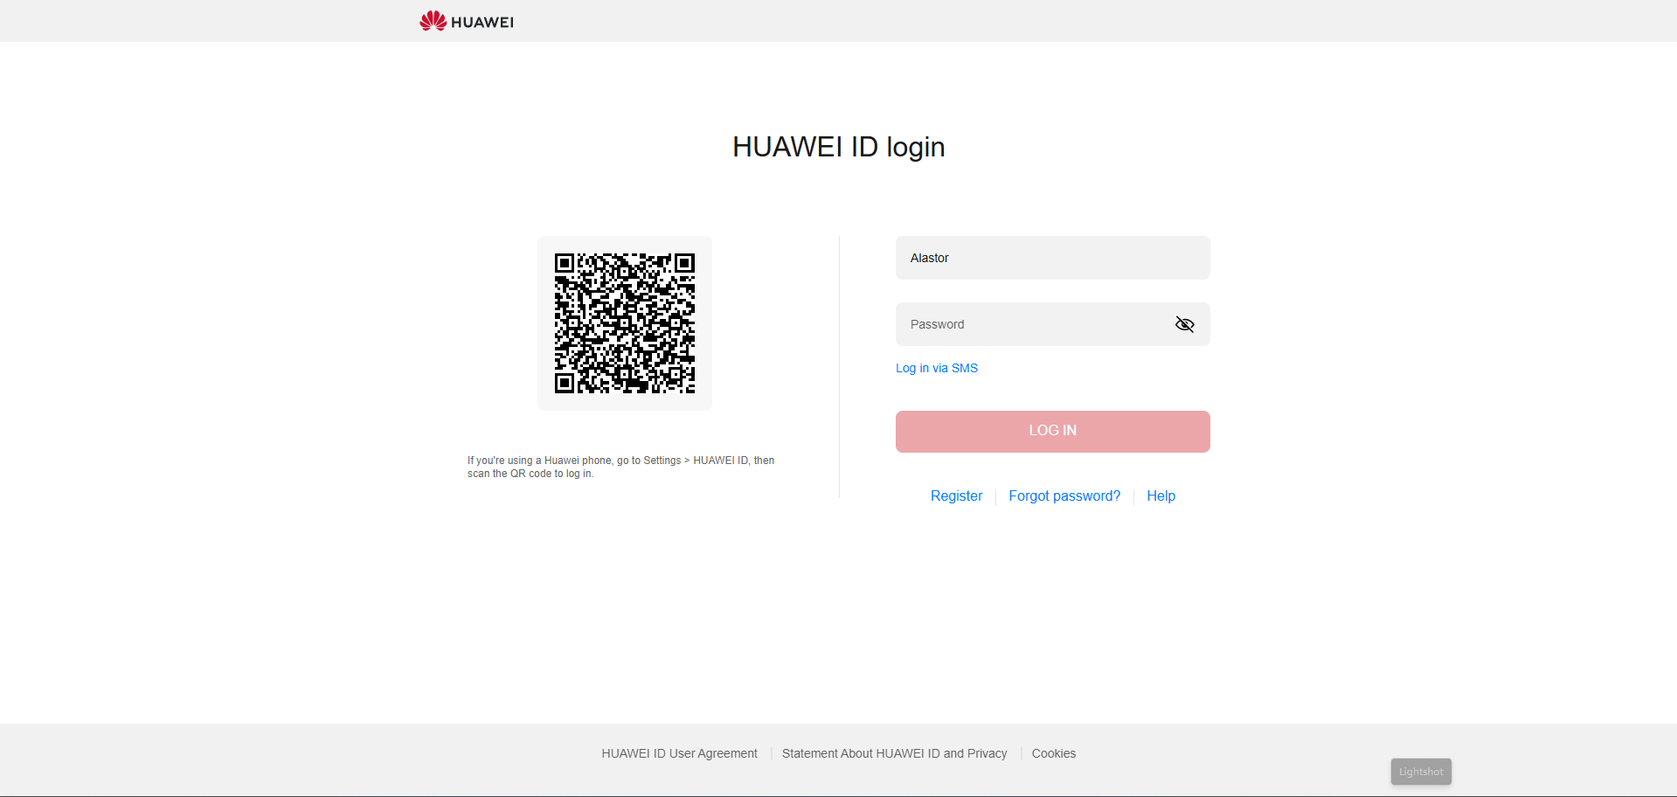Open the Register link
Viewport: 1677px width, 797px height.
(956, 496)
